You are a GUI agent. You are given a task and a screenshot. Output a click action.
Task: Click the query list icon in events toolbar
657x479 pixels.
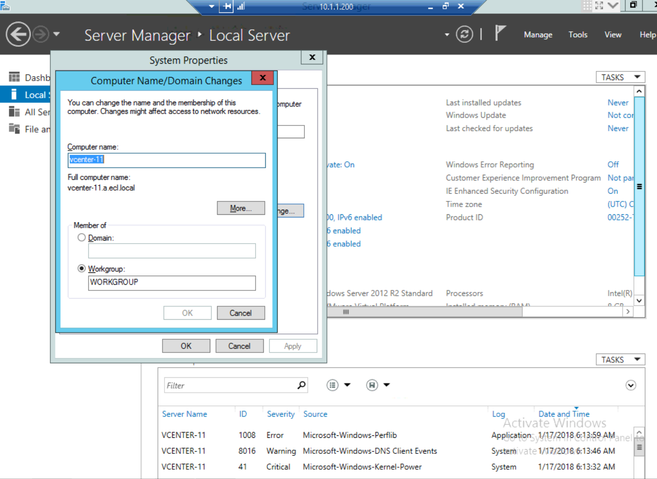[x=332, y=385]
